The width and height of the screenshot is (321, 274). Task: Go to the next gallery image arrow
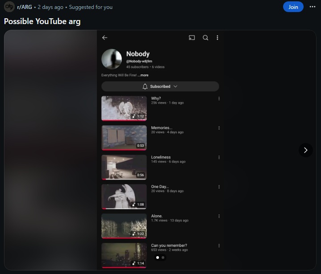point(306,150)
